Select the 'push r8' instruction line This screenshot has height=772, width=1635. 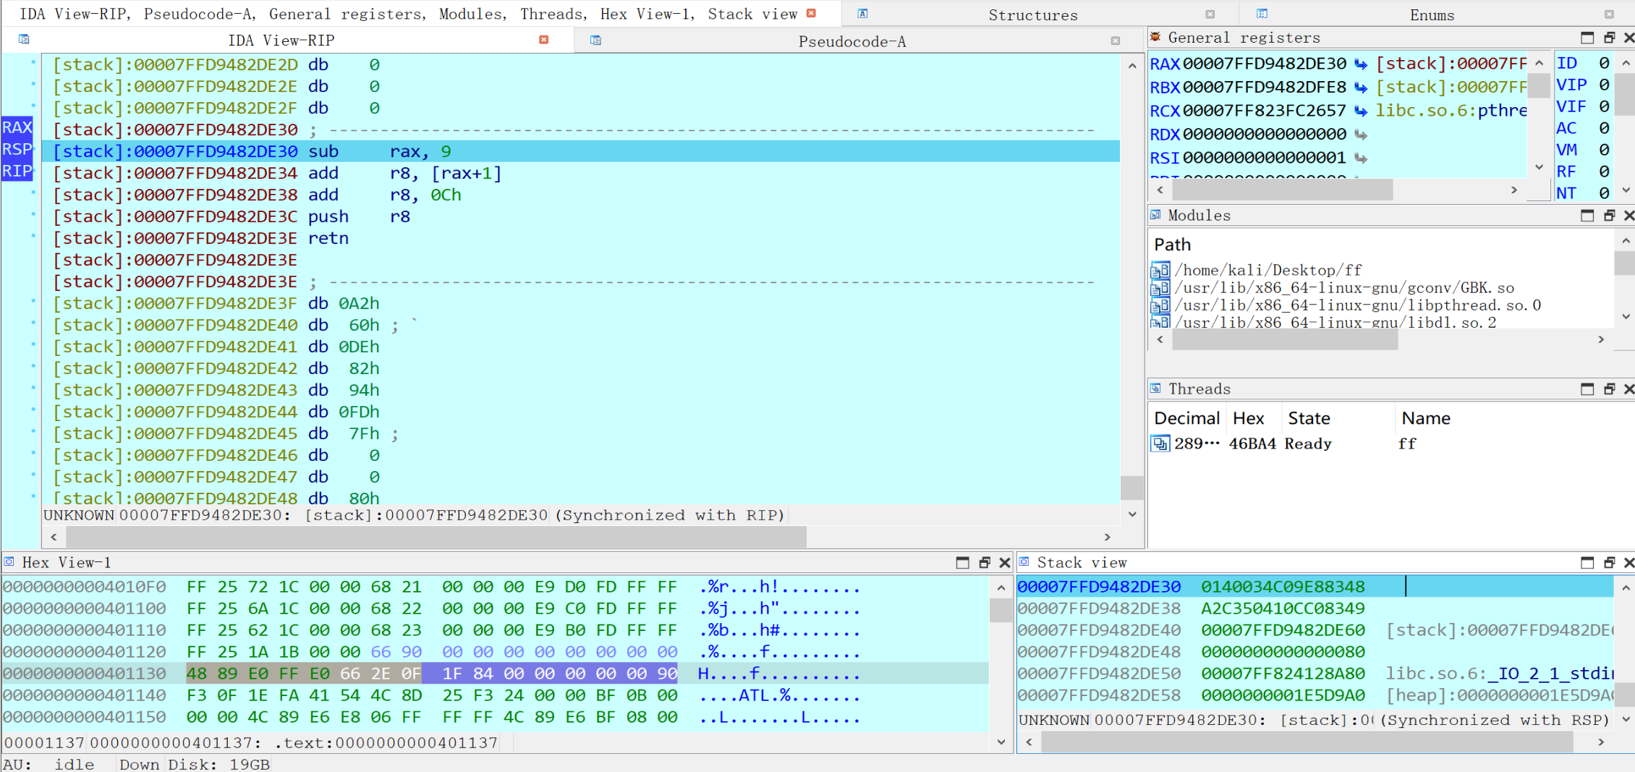click(x=580, y=216)
